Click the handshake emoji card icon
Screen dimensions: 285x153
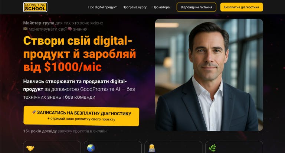pyautogui.click(x=30, y=148)
